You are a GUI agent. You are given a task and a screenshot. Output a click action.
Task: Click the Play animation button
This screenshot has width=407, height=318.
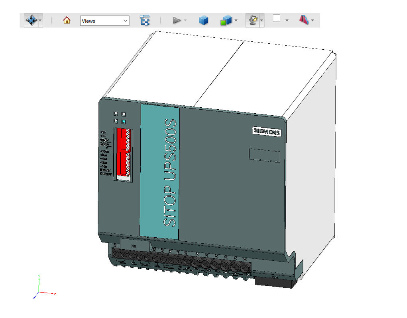177,20
